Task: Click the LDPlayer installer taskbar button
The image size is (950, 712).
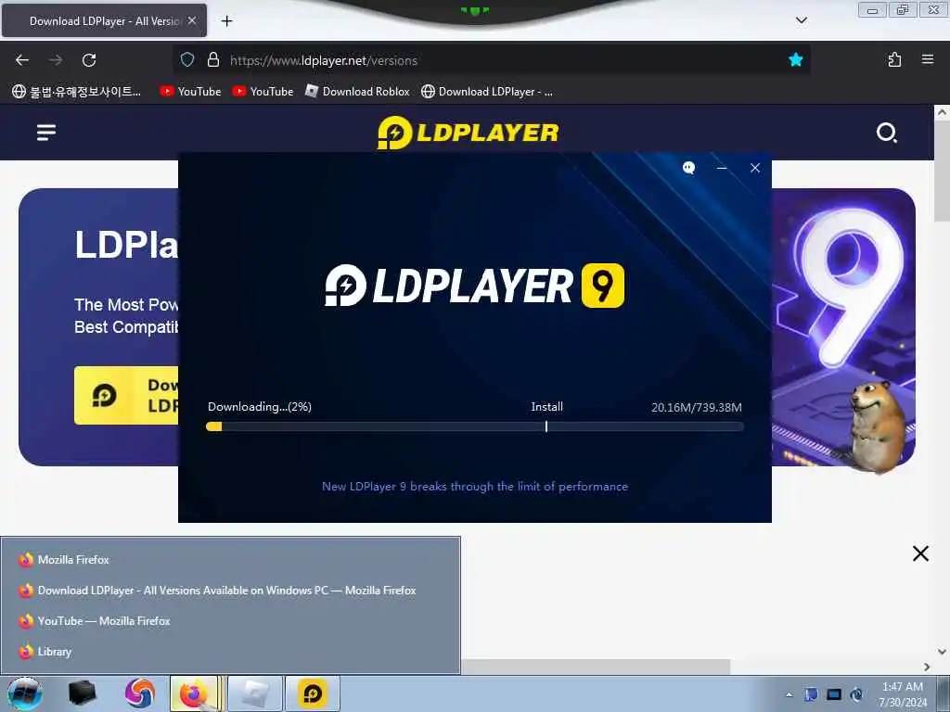Action: (312, 693)
